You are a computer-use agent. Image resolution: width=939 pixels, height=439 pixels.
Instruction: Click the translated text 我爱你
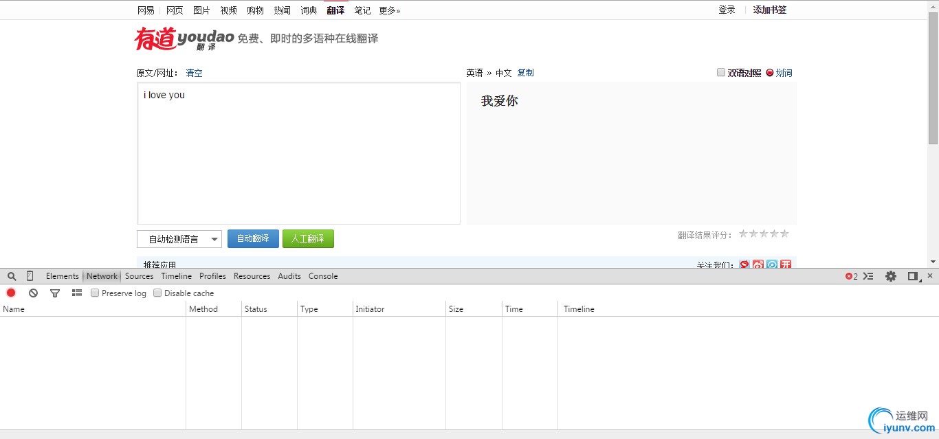(x=500, y=101)
